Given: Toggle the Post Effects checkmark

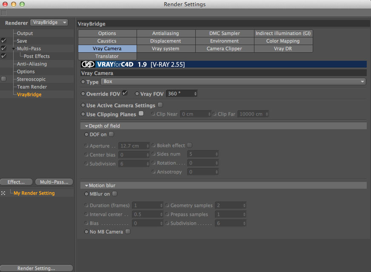Looking at the screenshot, I should coord(3,56).
